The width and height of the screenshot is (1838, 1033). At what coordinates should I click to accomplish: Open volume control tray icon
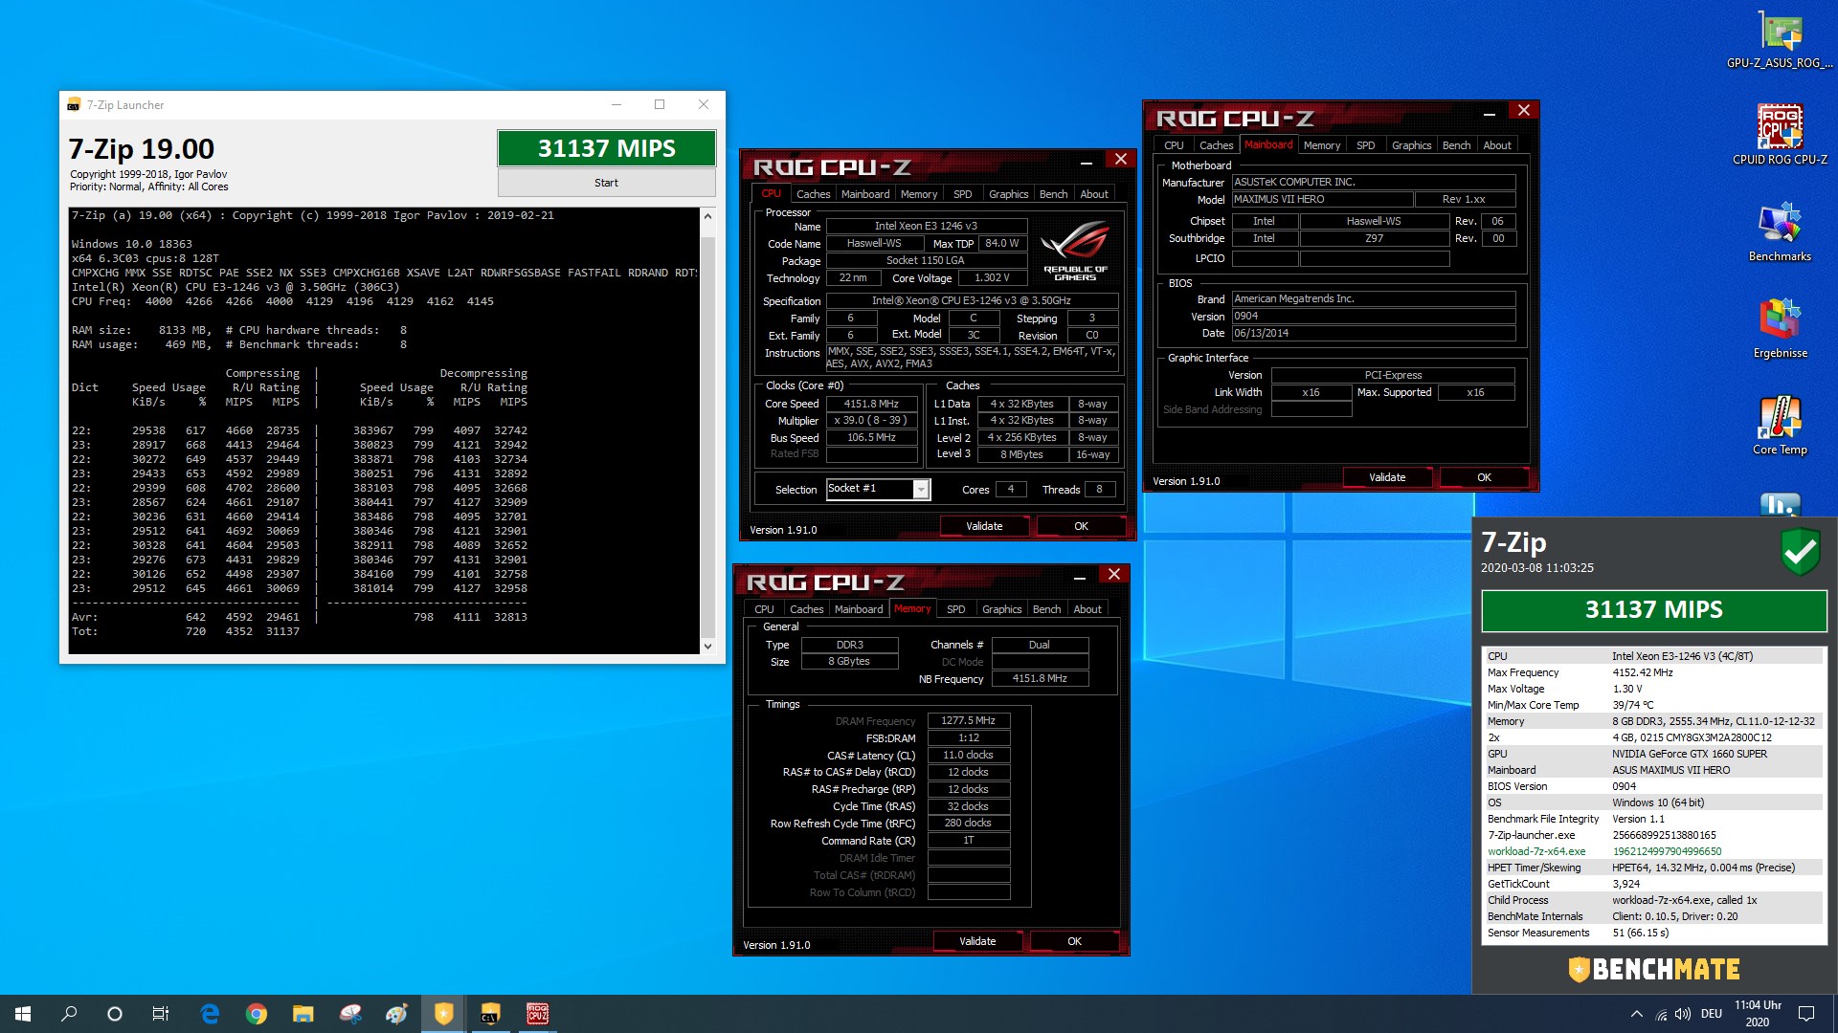click(x=1683, y=1014)
